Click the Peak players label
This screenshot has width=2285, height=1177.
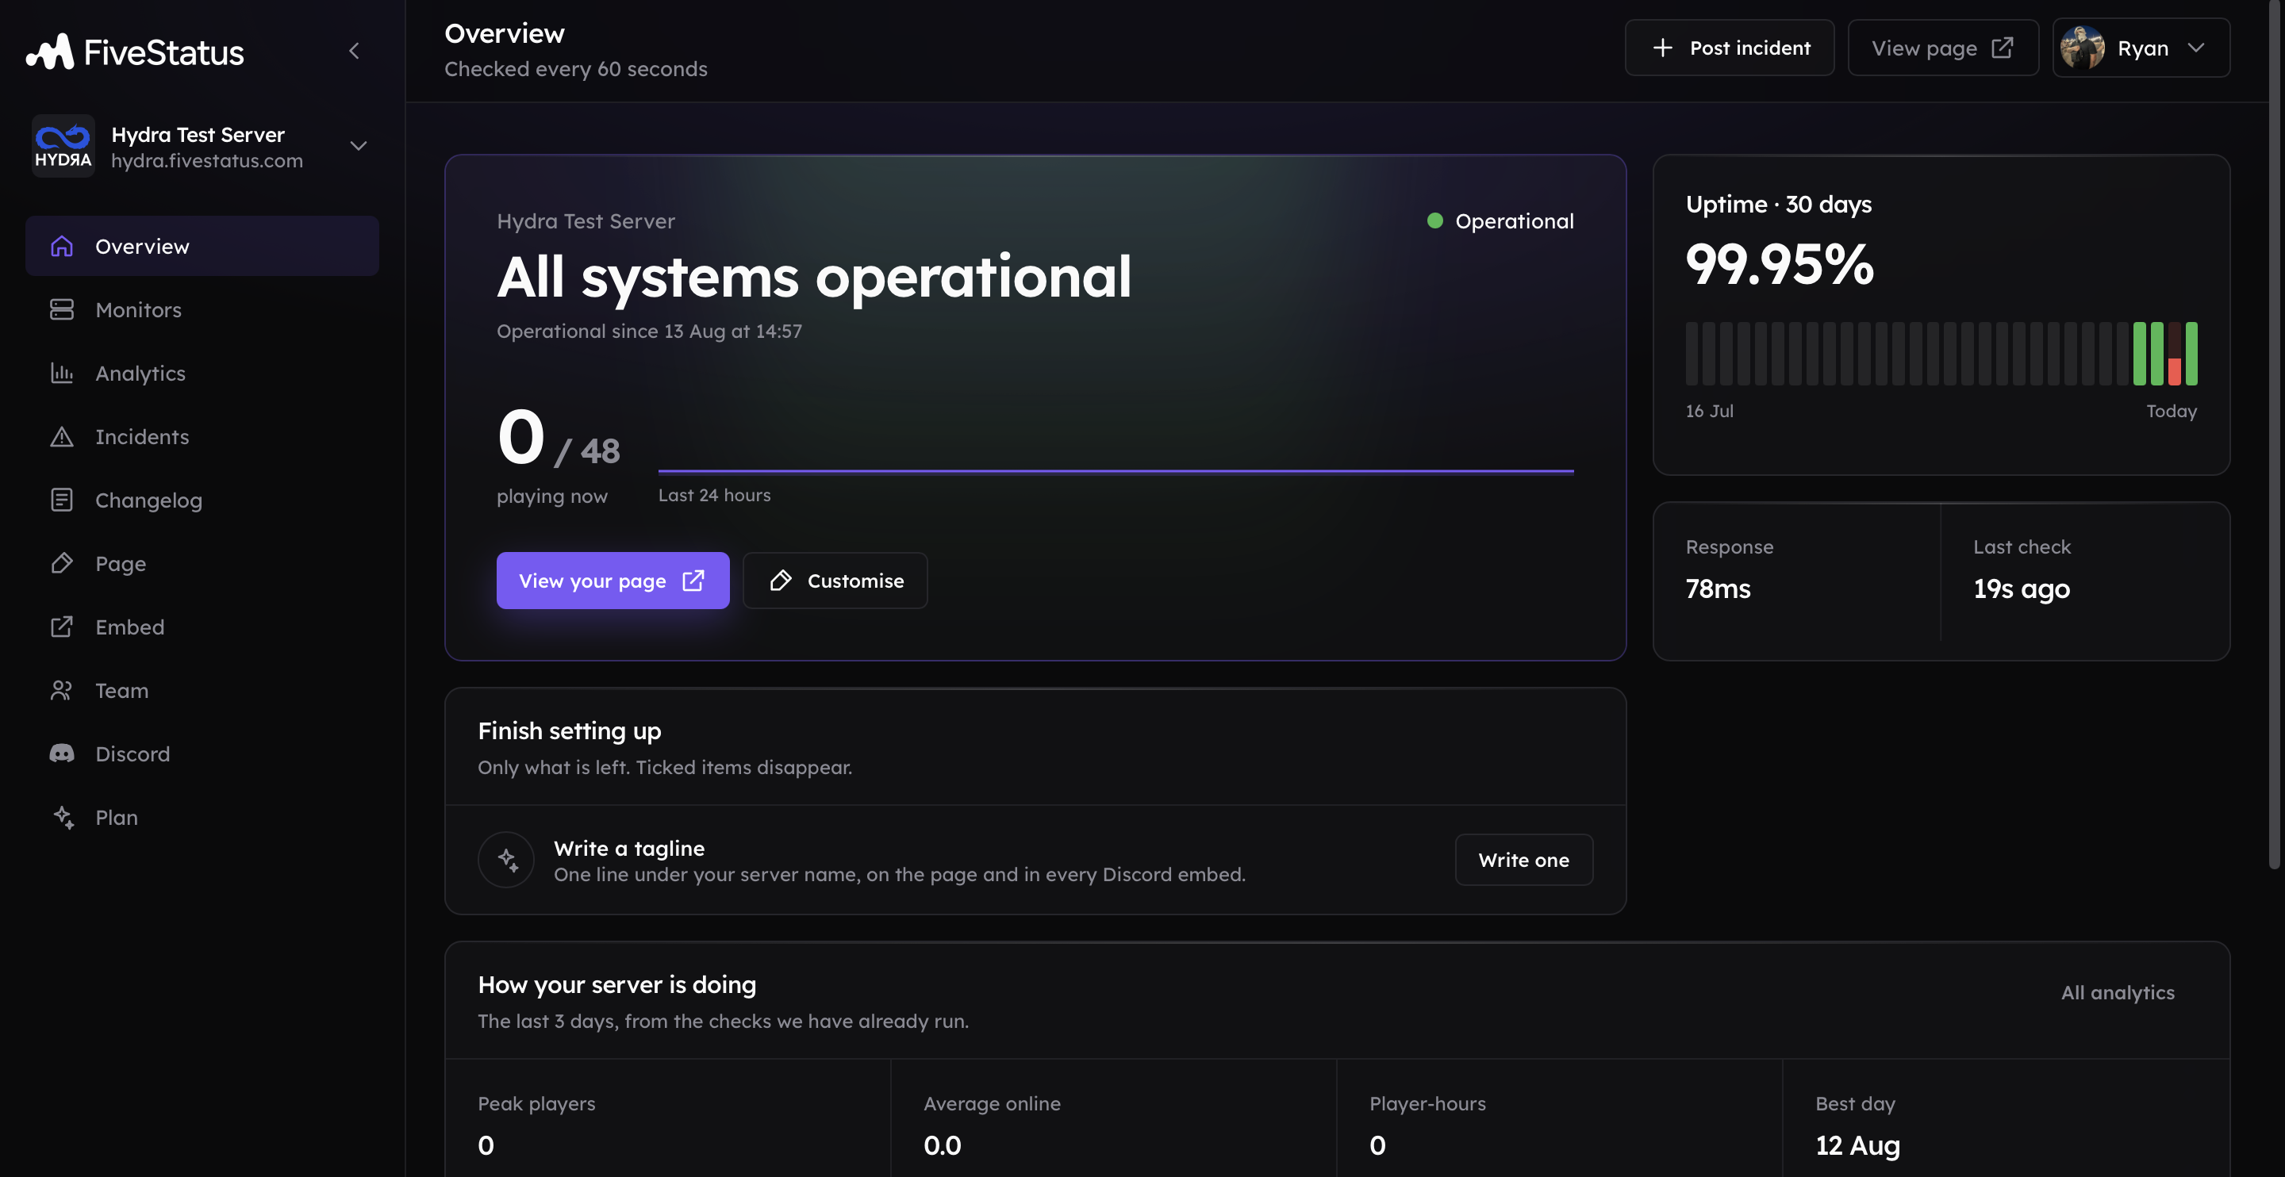coord(536,1103)
